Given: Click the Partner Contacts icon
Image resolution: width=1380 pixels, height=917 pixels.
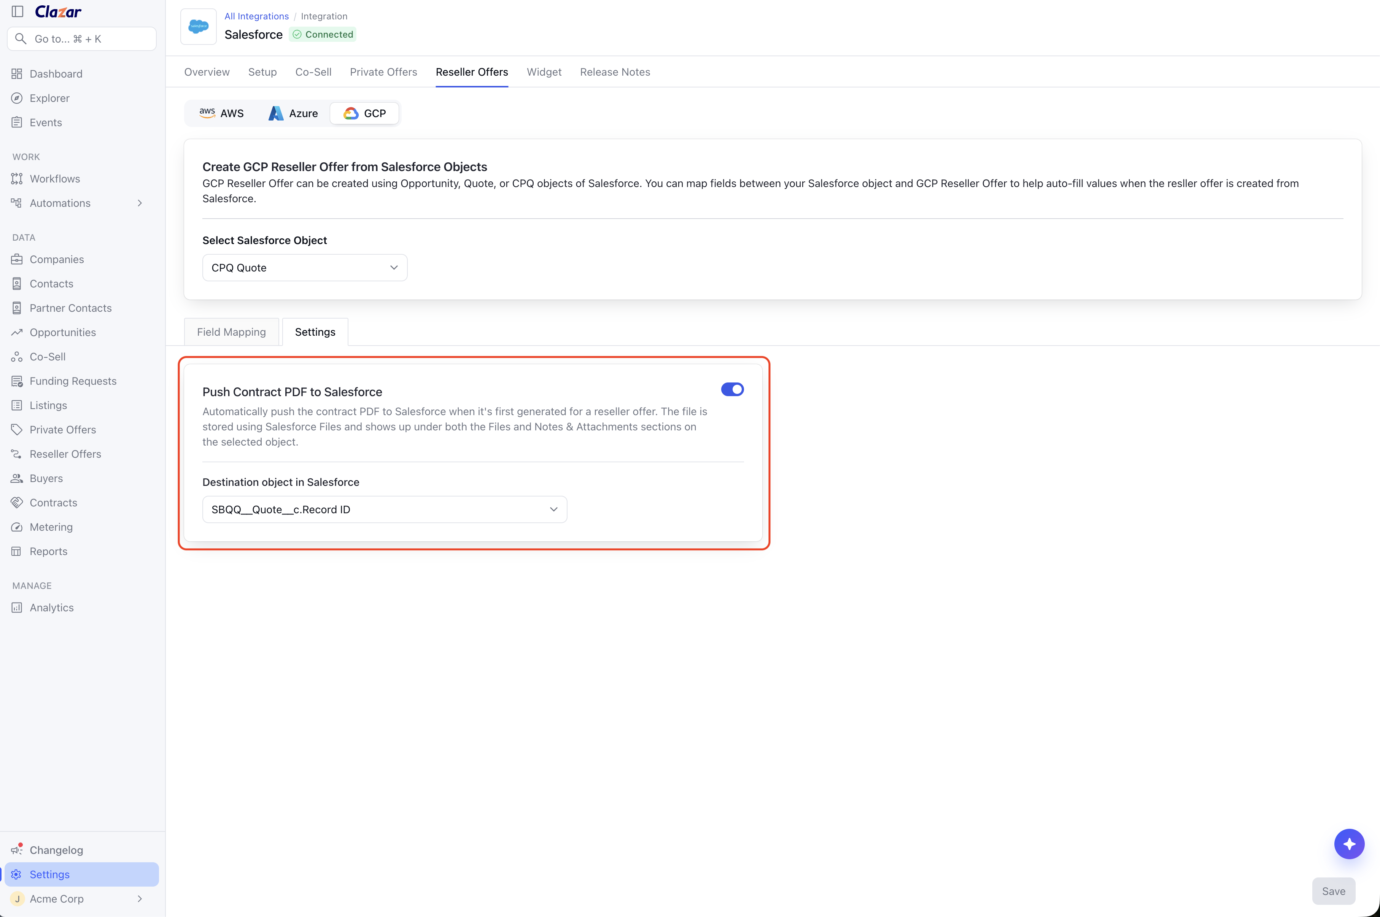Looking at the screenshot, I should click(x=17, y=308).
